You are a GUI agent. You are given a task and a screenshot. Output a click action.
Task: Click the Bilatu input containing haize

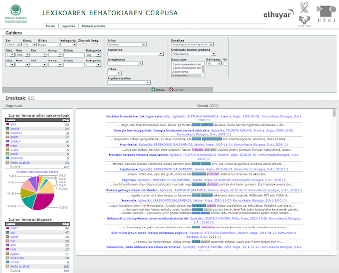pyautogui.click(x=48, y=45)
